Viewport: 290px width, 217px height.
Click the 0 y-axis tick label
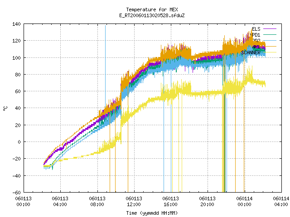19,142
